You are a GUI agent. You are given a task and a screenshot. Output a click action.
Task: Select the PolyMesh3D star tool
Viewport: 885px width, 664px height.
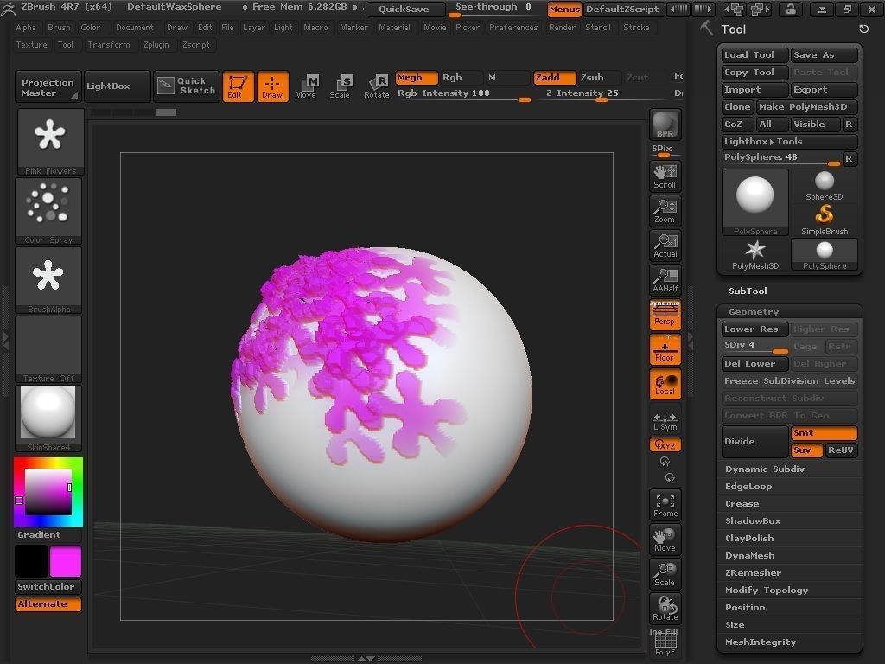(x=755, y=255)
